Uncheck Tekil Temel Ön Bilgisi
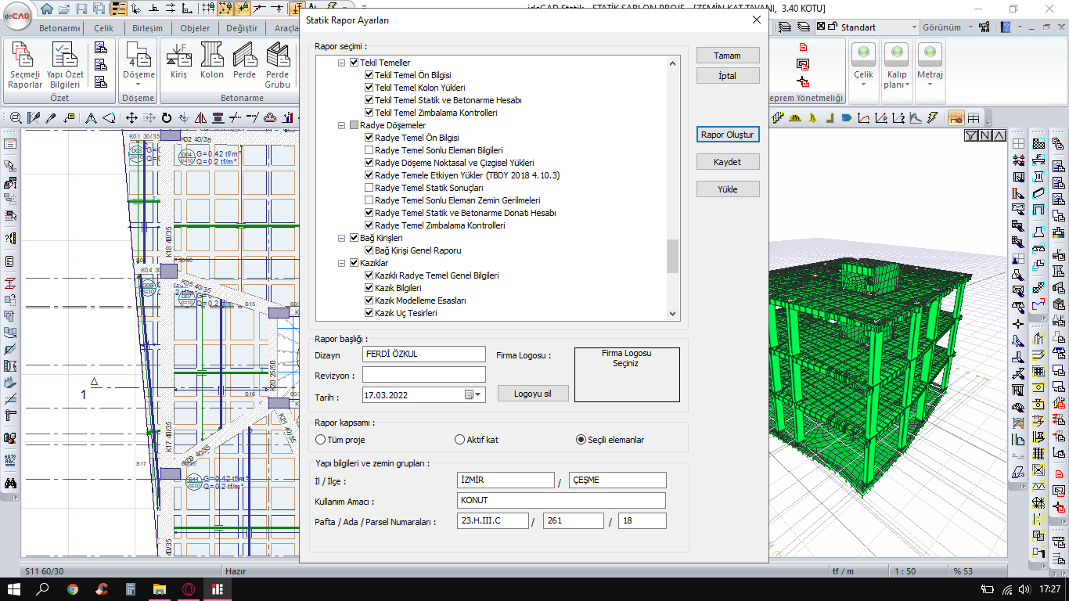 point(369,75)
